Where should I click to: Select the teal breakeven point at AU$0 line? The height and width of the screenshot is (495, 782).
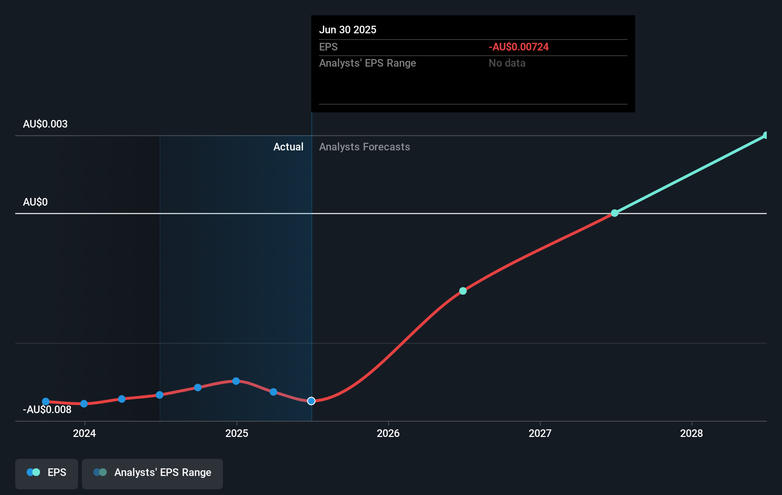(614, 213)
